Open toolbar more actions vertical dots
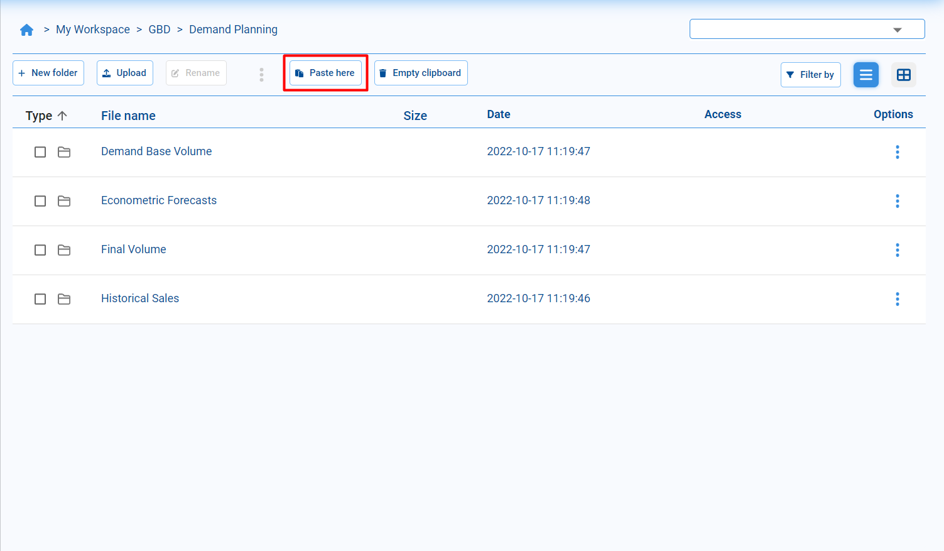The height and width of the screenshot is (551, 944). [x=261, y=75]
